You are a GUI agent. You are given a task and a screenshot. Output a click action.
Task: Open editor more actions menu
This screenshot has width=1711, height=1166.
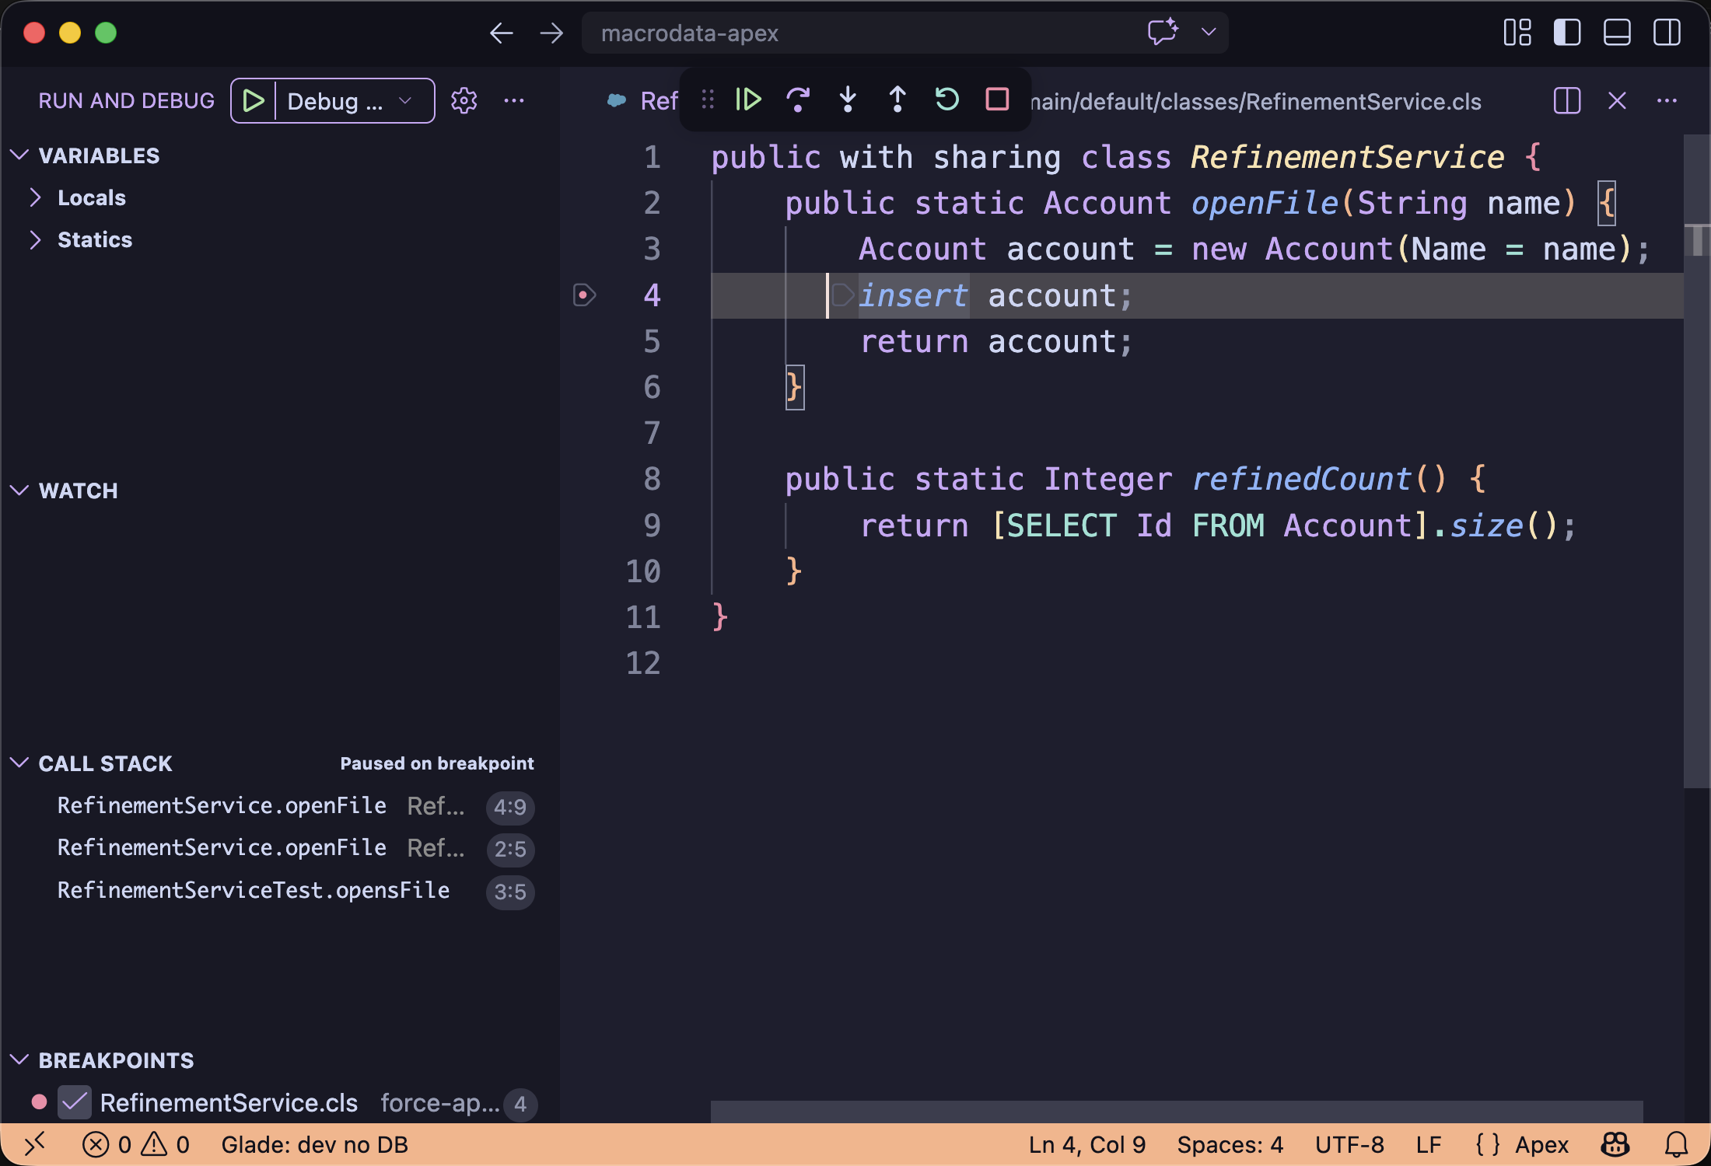(1667, 101)
